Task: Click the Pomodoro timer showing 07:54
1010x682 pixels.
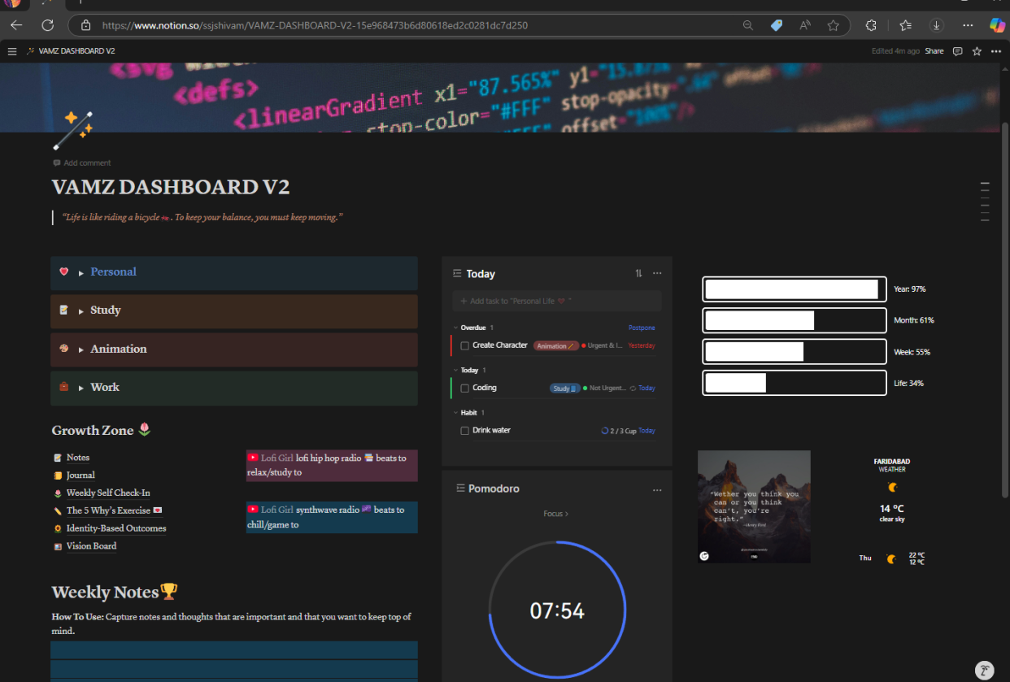Action: point(557,610)
